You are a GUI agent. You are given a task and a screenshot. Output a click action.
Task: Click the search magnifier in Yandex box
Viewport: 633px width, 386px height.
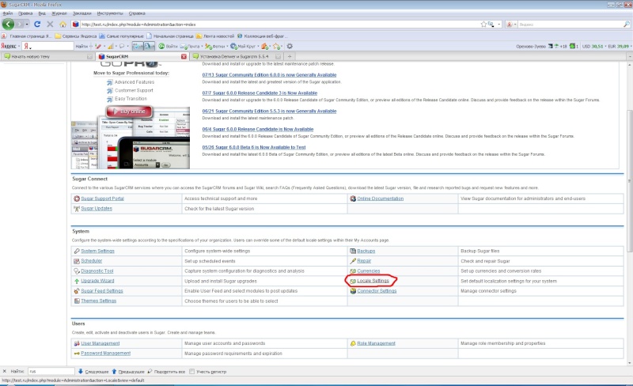pyautogui.click(x=627, y=25)
